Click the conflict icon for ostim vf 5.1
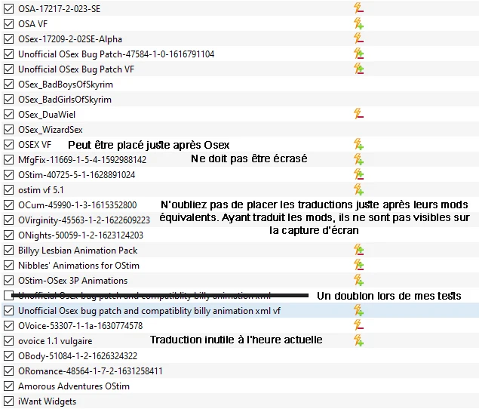Image resolution: width=479 pixels, height=409 pixels. [x=358, y=189]
